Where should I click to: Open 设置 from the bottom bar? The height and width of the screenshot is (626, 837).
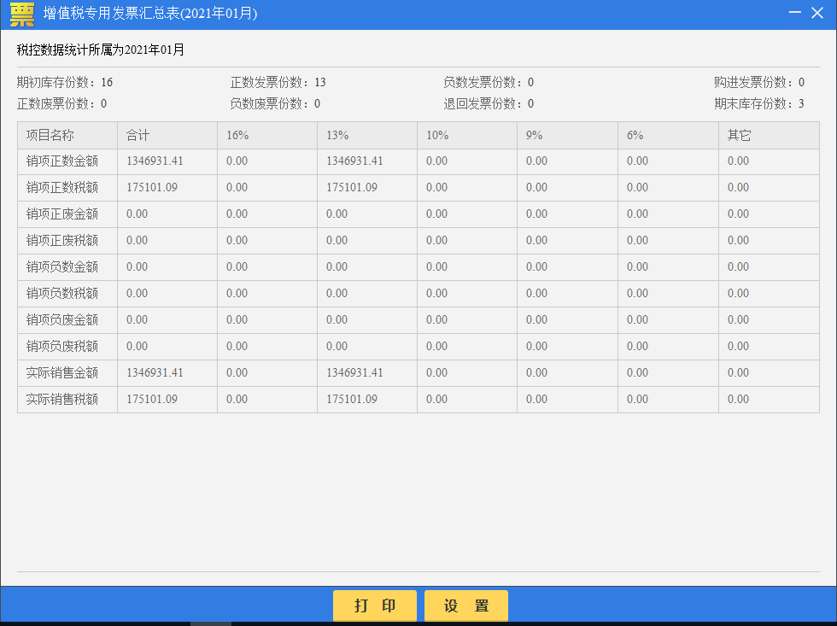coord(466,606)
